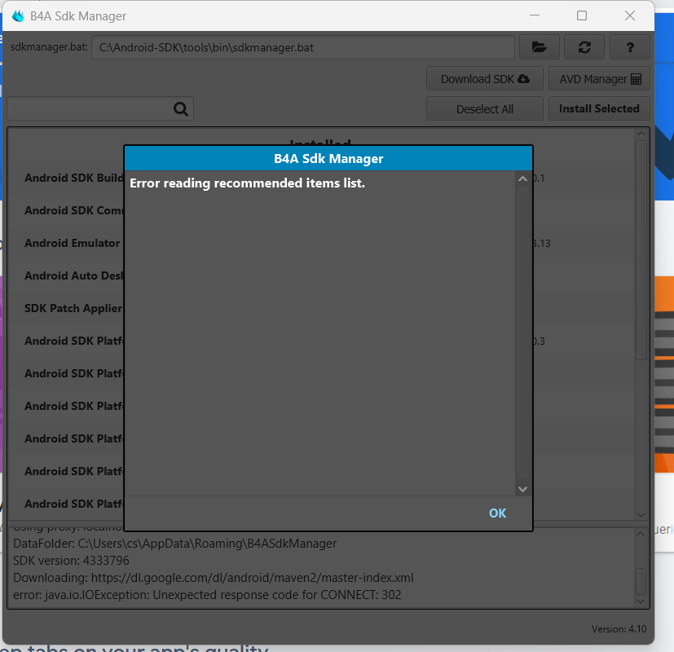Click 'Version: 4.10' label

619,629
